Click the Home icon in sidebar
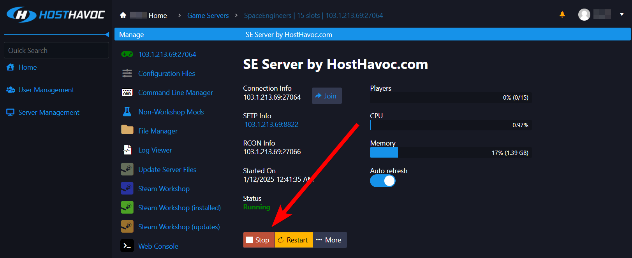632x258 pixels. tap(11, 67)
